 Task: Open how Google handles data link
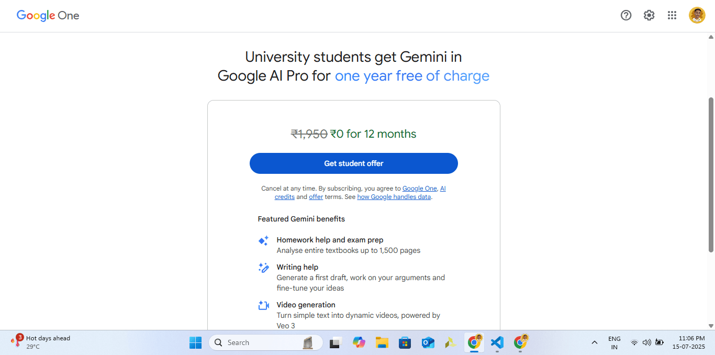(x=394, y=197)
